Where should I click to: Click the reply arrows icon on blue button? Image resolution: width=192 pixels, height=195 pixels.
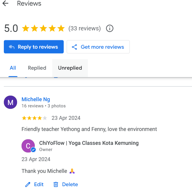coord(12,47)
